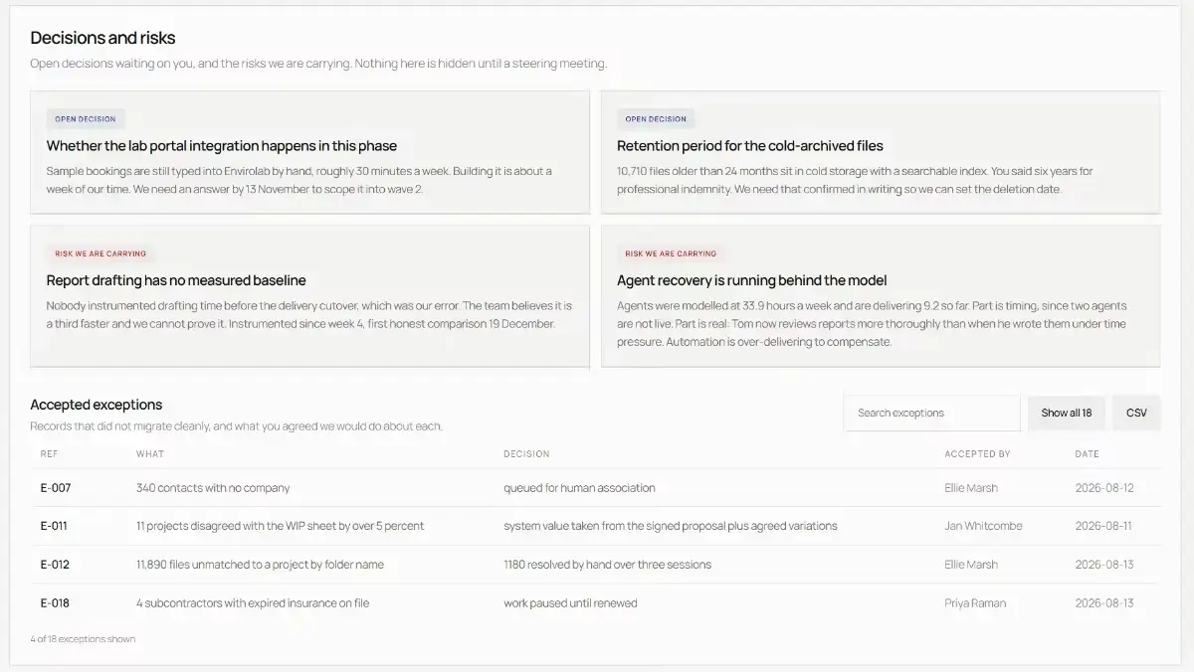Screen dimensions: 1194x672
Task: Export exceptions with the CSV button
Action: pos(1136,413)
